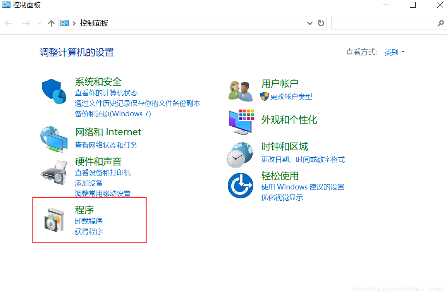Click the 优化视觉显示 link
This screenshot has height=296, width=447.
(282, 198)
